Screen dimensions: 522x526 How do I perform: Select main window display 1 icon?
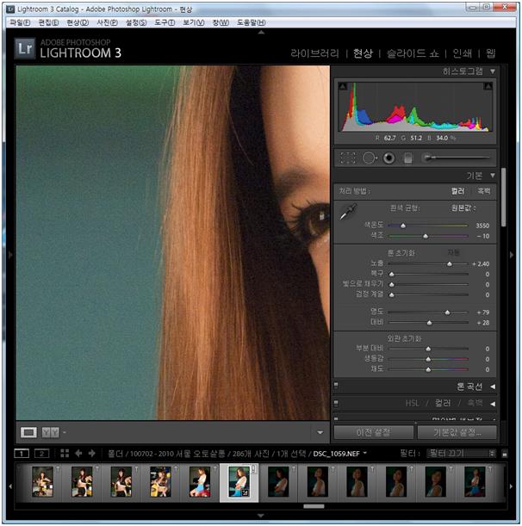point(22,454)
